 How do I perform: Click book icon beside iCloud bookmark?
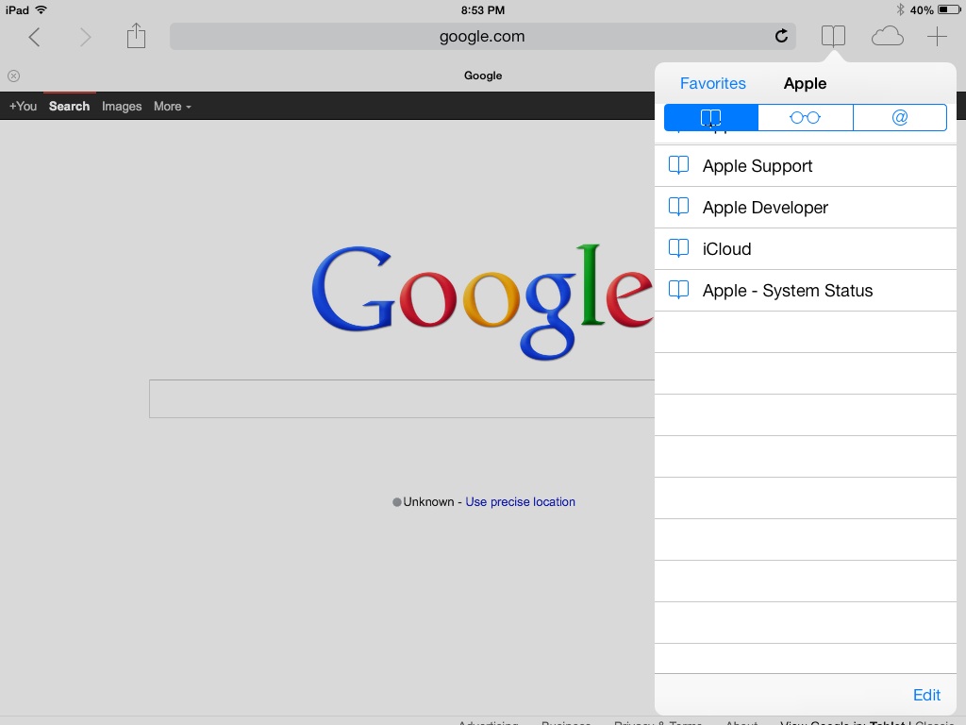(x=678, y=248)
